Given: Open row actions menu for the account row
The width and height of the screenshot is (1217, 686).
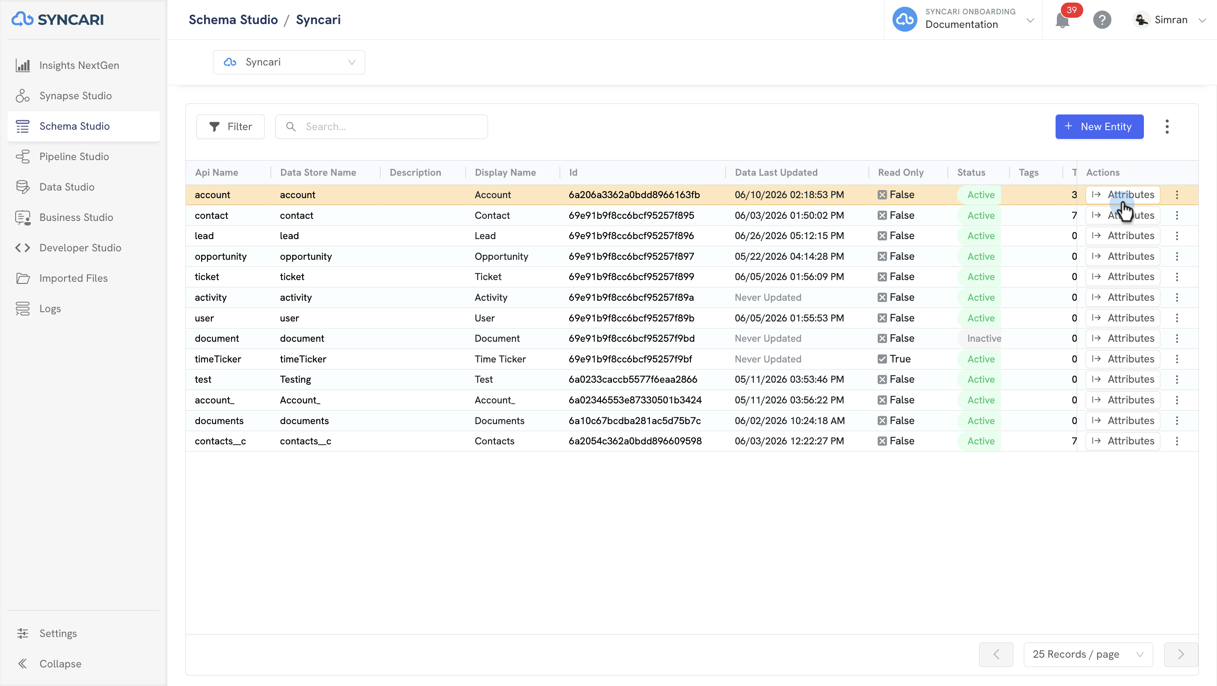Looking at the screenshot, I should 1177,194.
